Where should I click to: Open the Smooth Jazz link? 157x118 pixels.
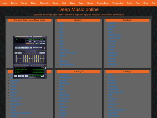(x=16, y=98)
